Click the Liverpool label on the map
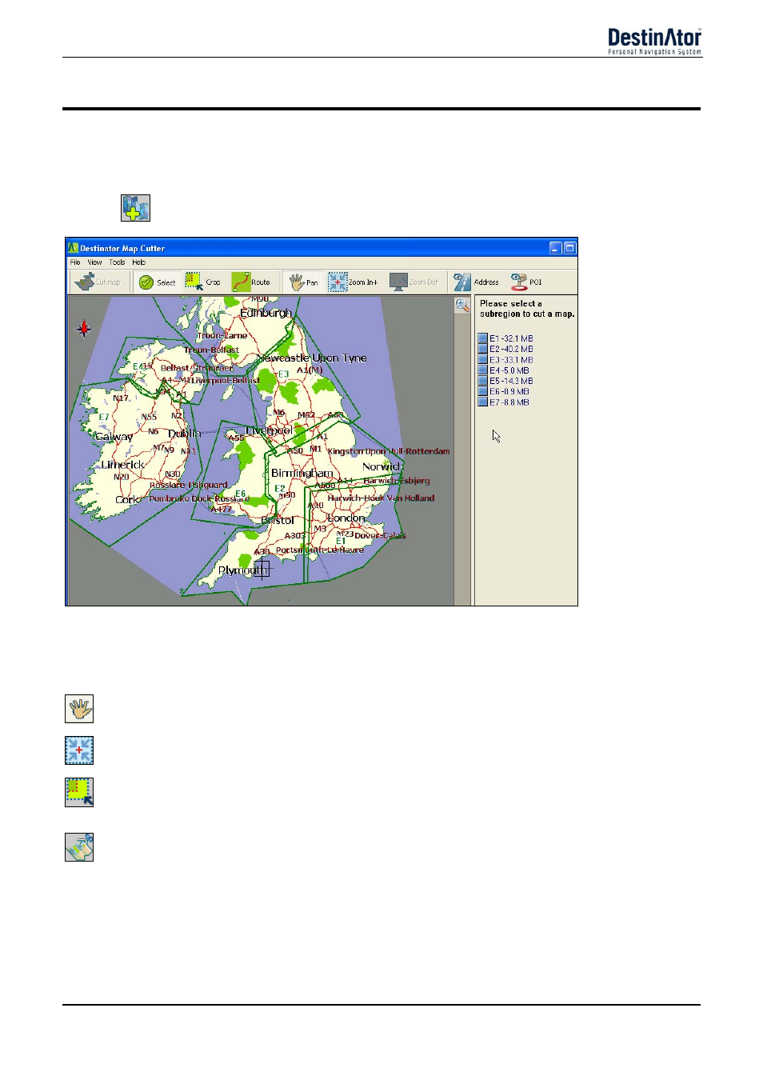 pos(268,430)
